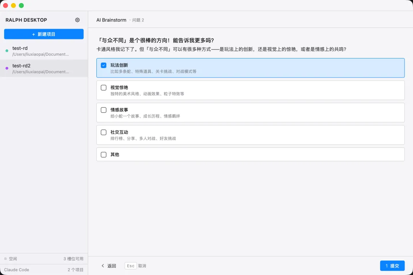
Task: Click the purple status dot beside test-rd2
Action: (x=7, y=68)
